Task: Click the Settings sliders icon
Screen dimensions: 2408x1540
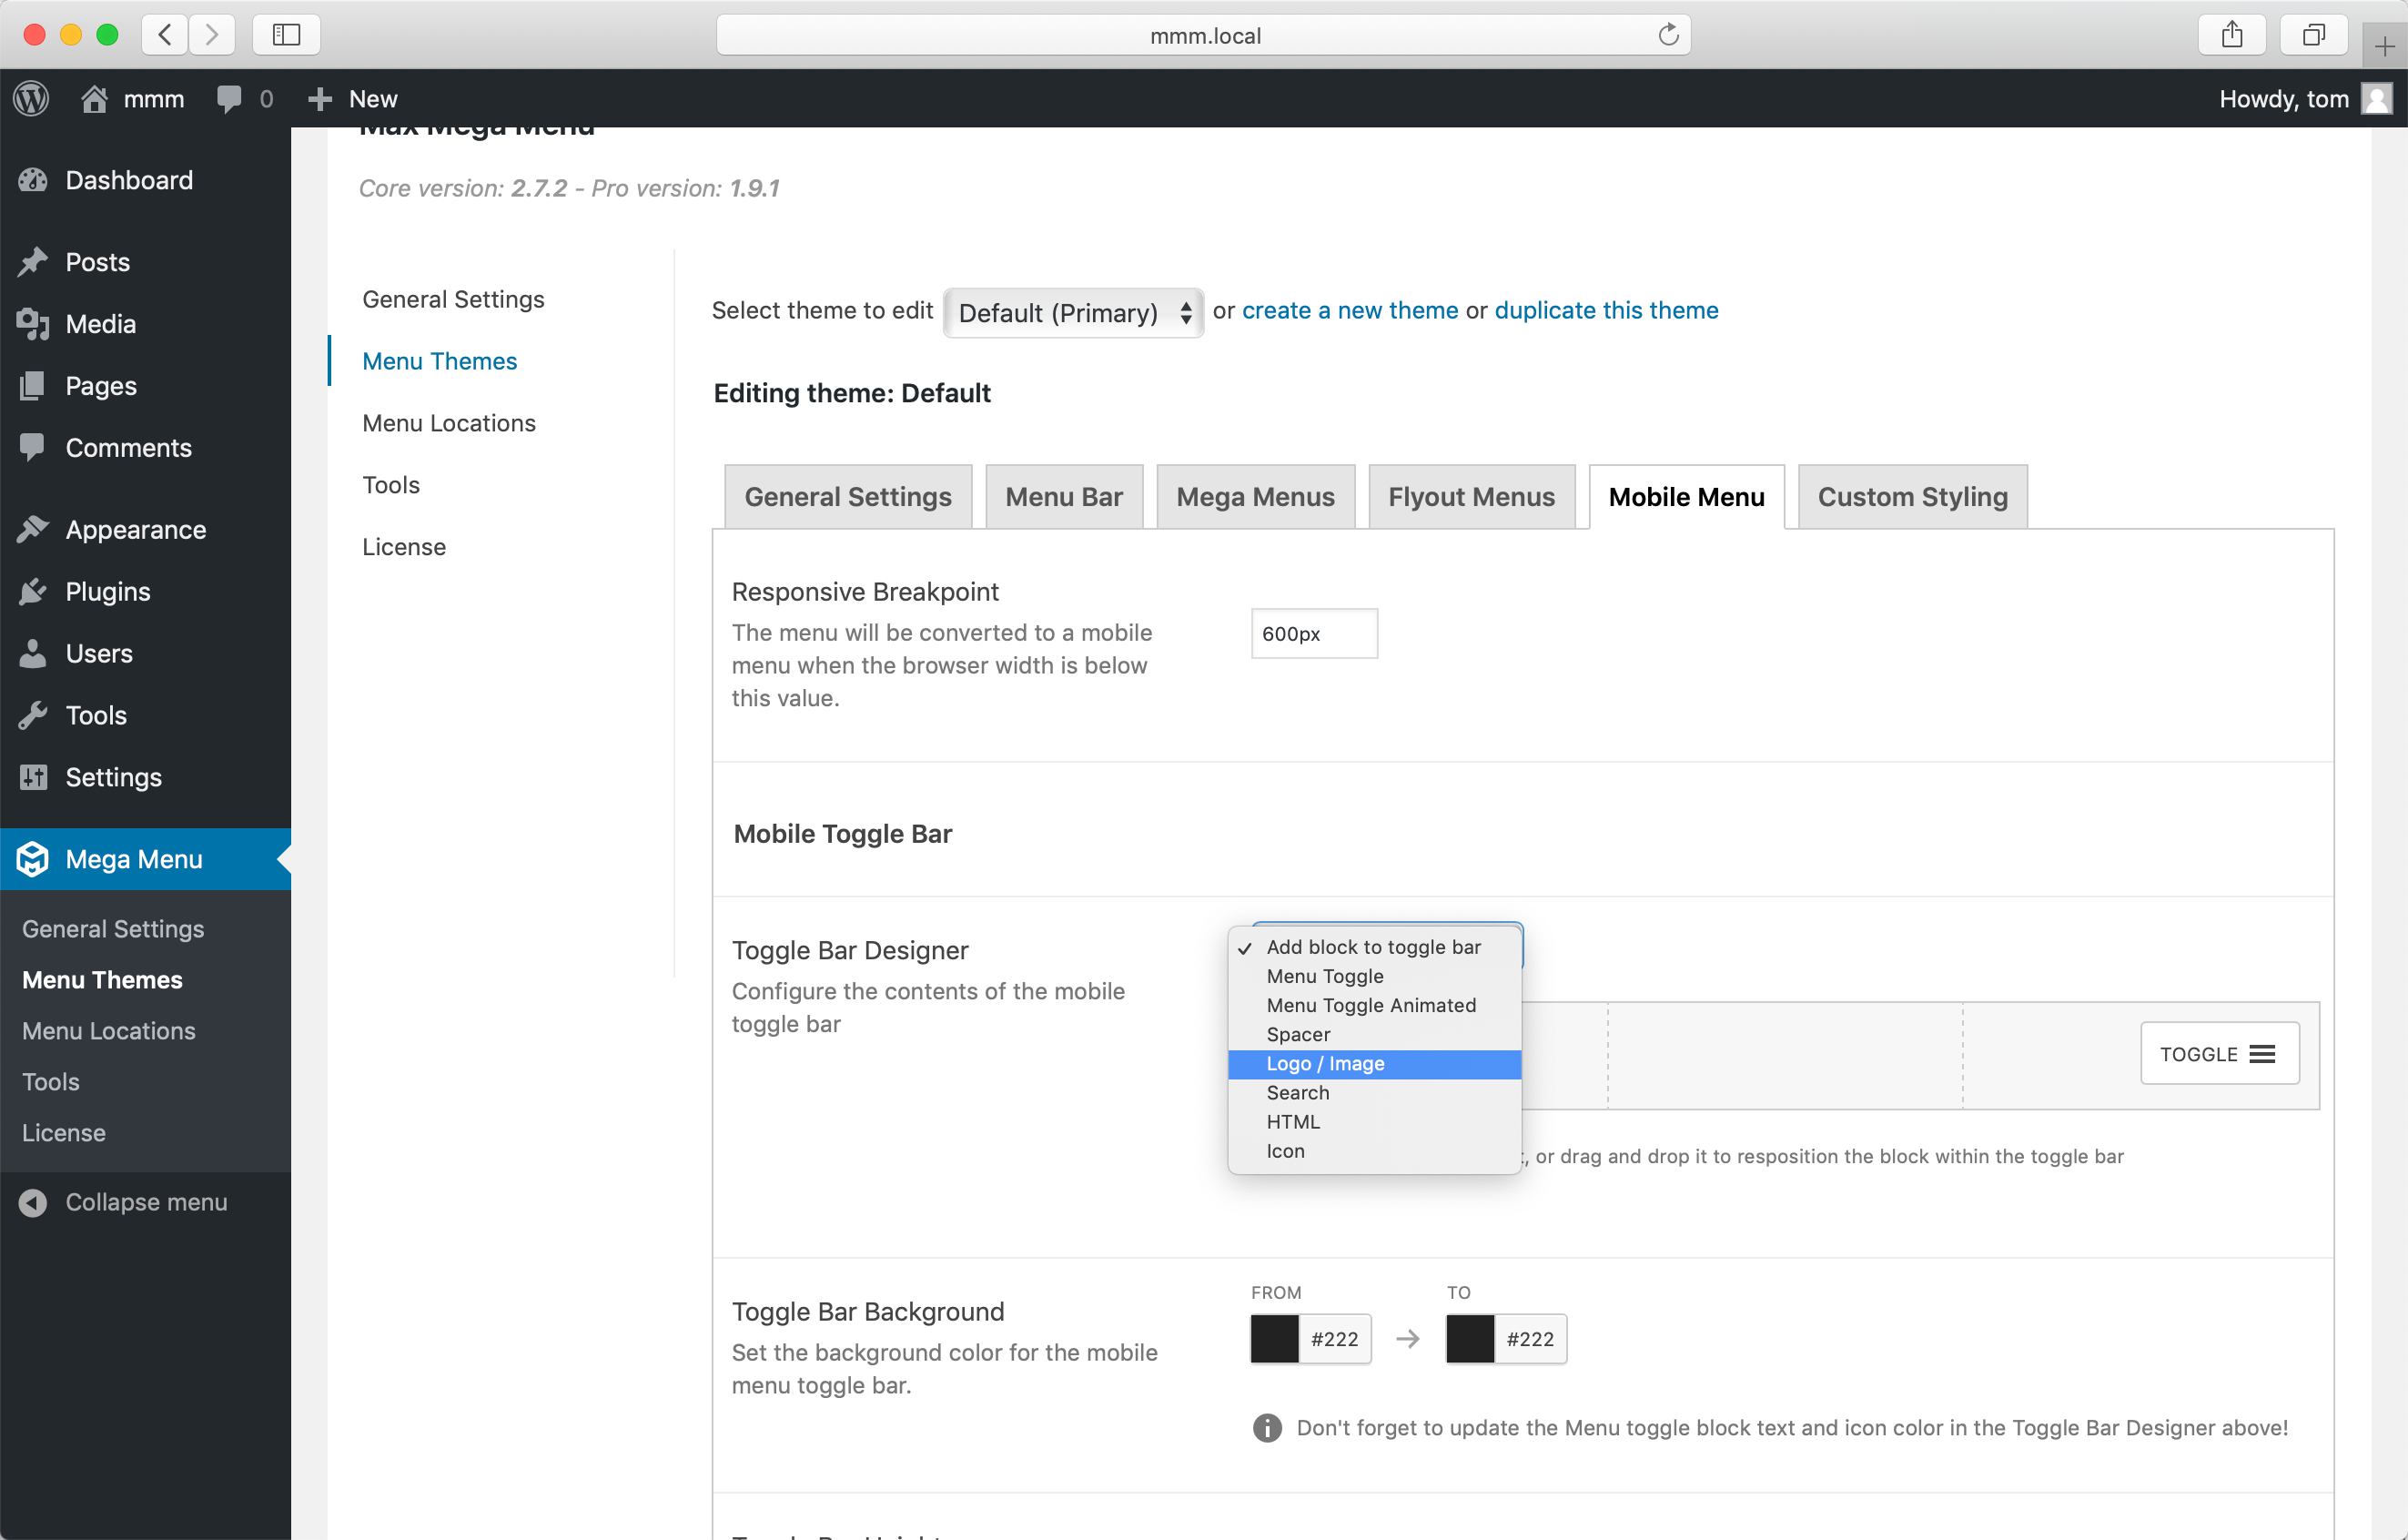Action: (x=33, y=778)
